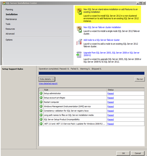Open the Advanced section
This screenshot has height=156, width=147.
tap(10, 34)
